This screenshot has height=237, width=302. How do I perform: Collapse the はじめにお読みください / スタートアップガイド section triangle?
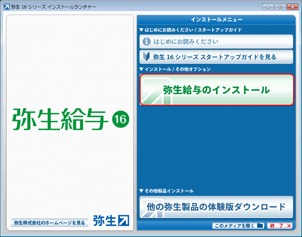(141, 30)
